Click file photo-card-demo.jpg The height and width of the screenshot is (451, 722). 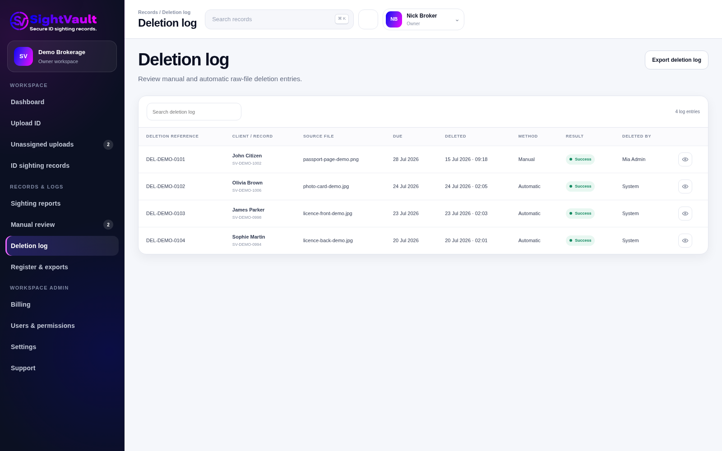click(x=326, y=186)
